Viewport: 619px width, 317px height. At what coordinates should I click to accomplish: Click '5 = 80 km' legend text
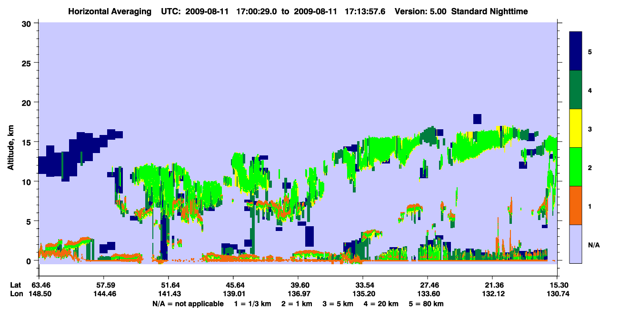click(x=427, y=303)
